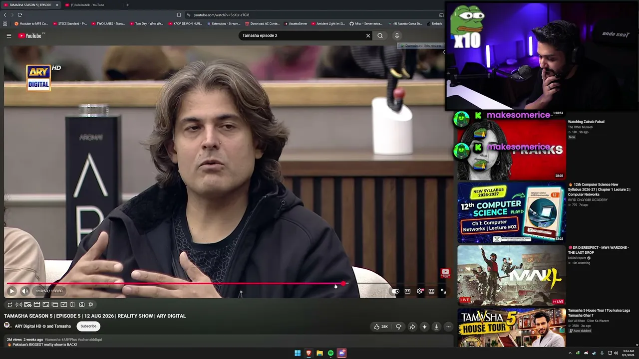639x359 pixels.
Task: Download the video with the download icon
Action: pyautogui.click(x=436, y=327)
